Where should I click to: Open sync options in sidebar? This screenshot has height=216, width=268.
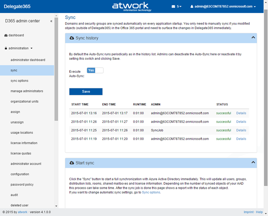click(x=20, y=81)
